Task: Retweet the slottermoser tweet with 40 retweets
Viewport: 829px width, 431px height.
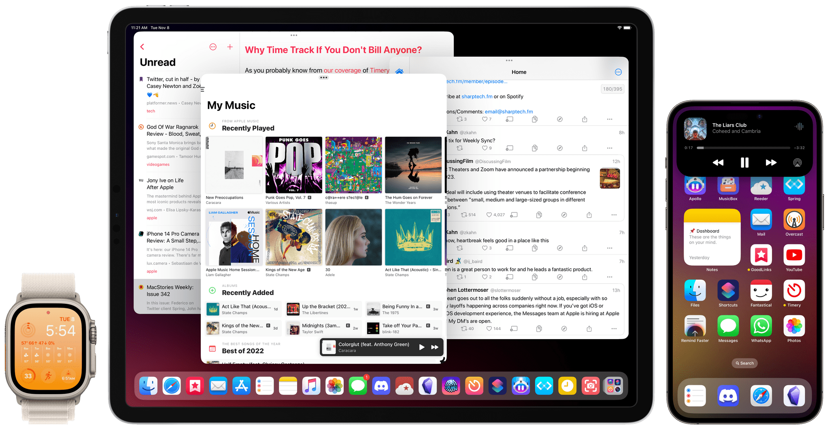Action: (467, 329)
